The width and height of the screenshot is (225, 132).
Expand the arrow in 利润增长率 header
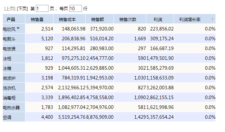pyautogui.click(x=213, y=19)
